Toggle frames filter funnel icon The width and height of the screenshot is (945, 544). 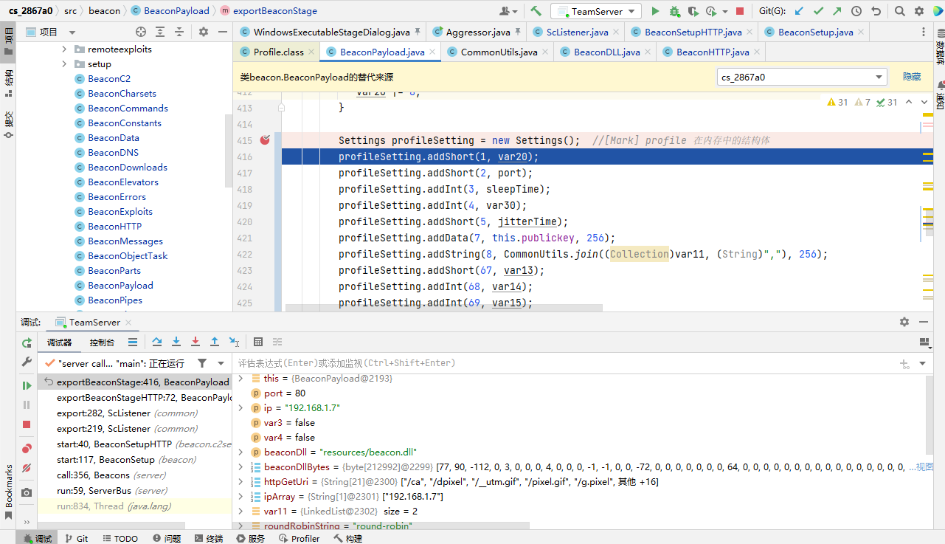tap(202, 363)
